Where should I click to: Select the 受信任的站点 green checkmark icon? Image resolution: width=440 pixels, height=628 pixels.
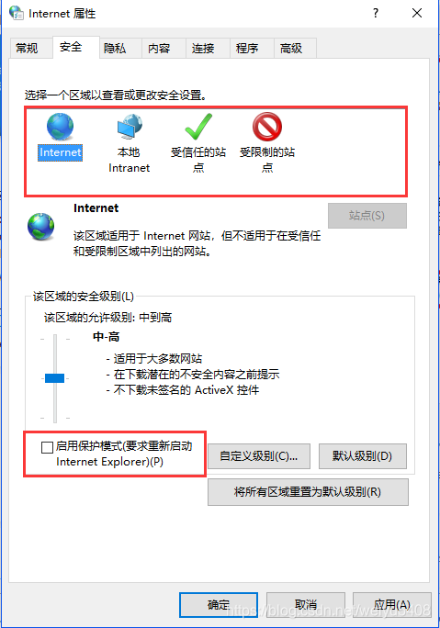tap(198, 127)
